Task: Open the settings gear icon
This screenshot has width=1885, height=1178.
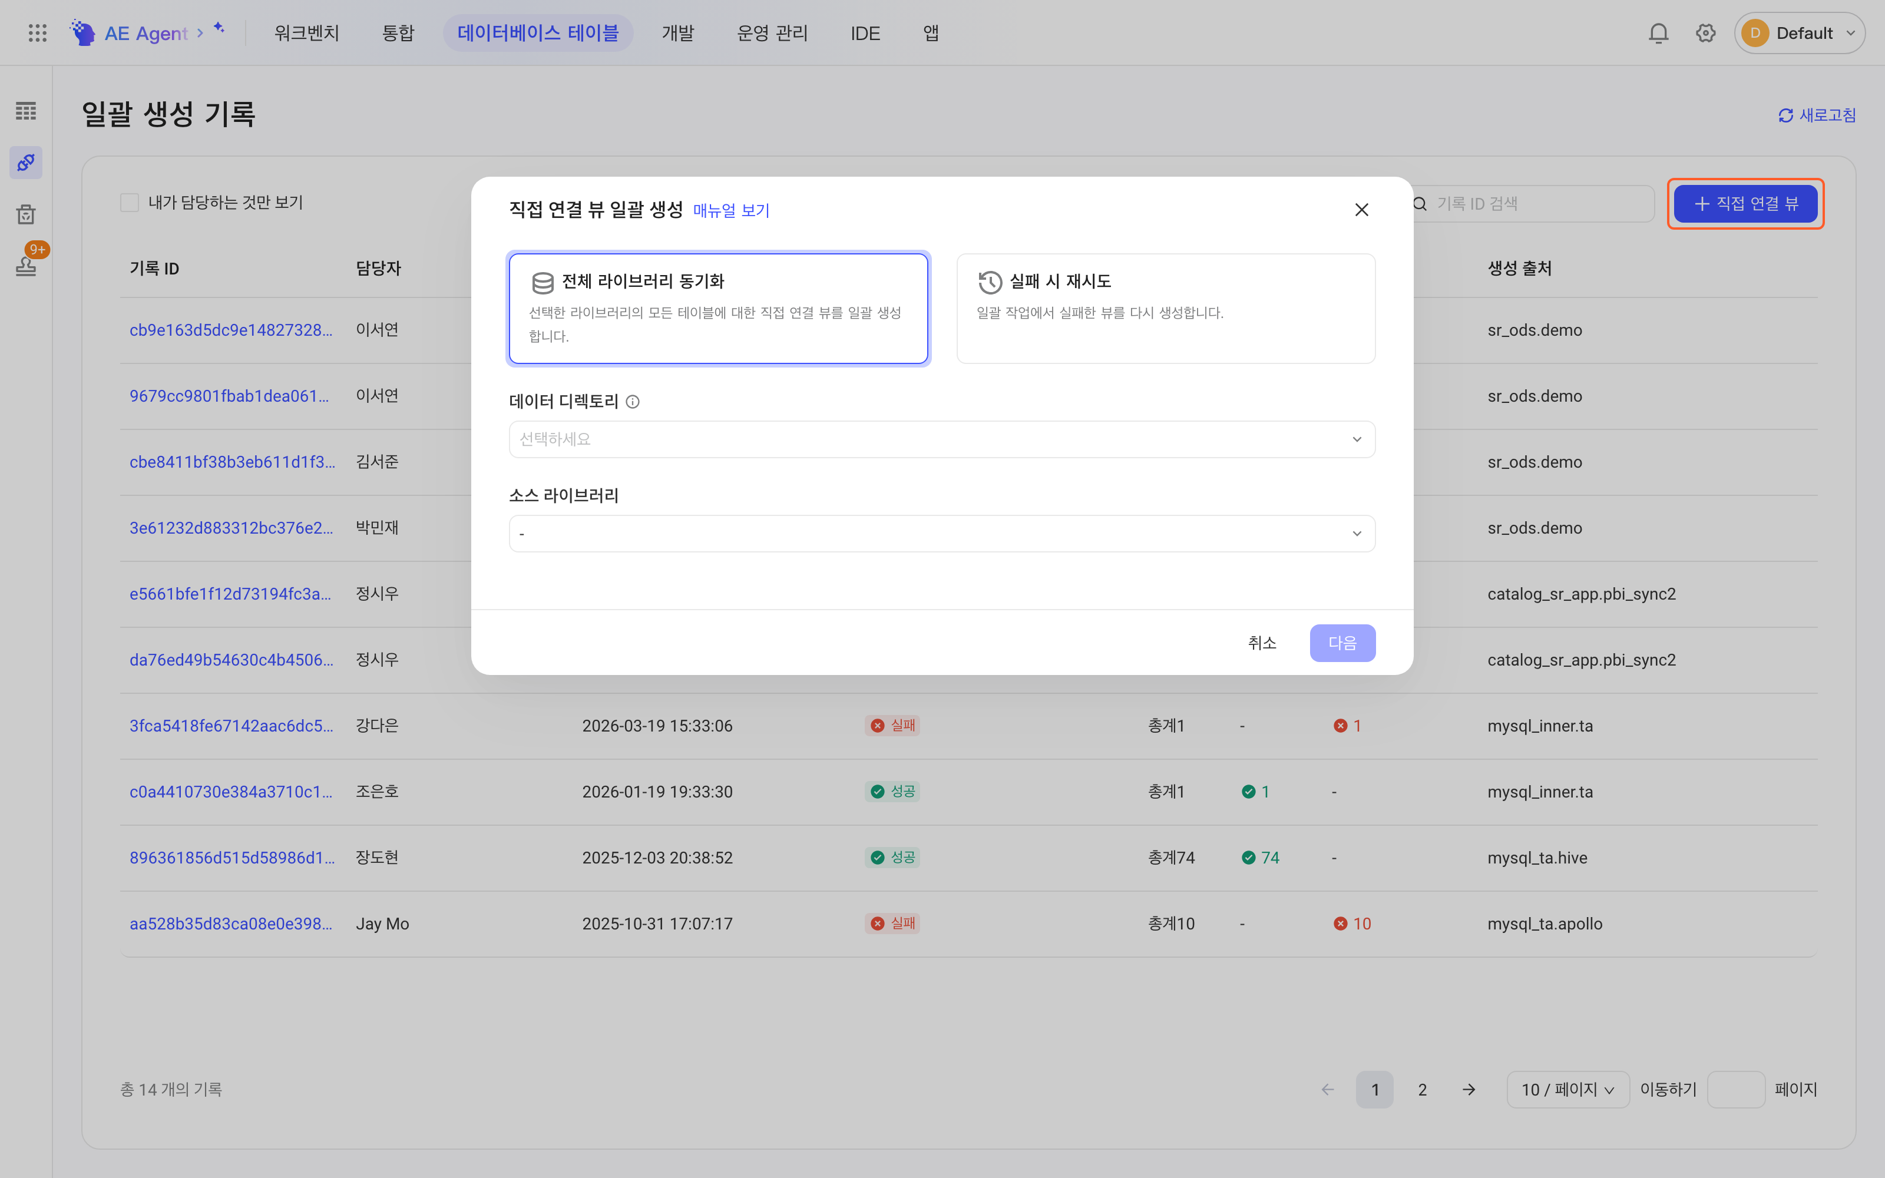Action: (1706, 33)
